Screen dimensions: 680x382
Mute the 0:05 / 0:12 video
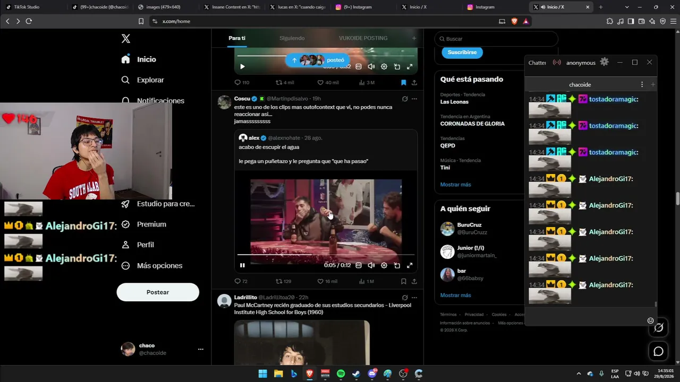coord(371,265)
